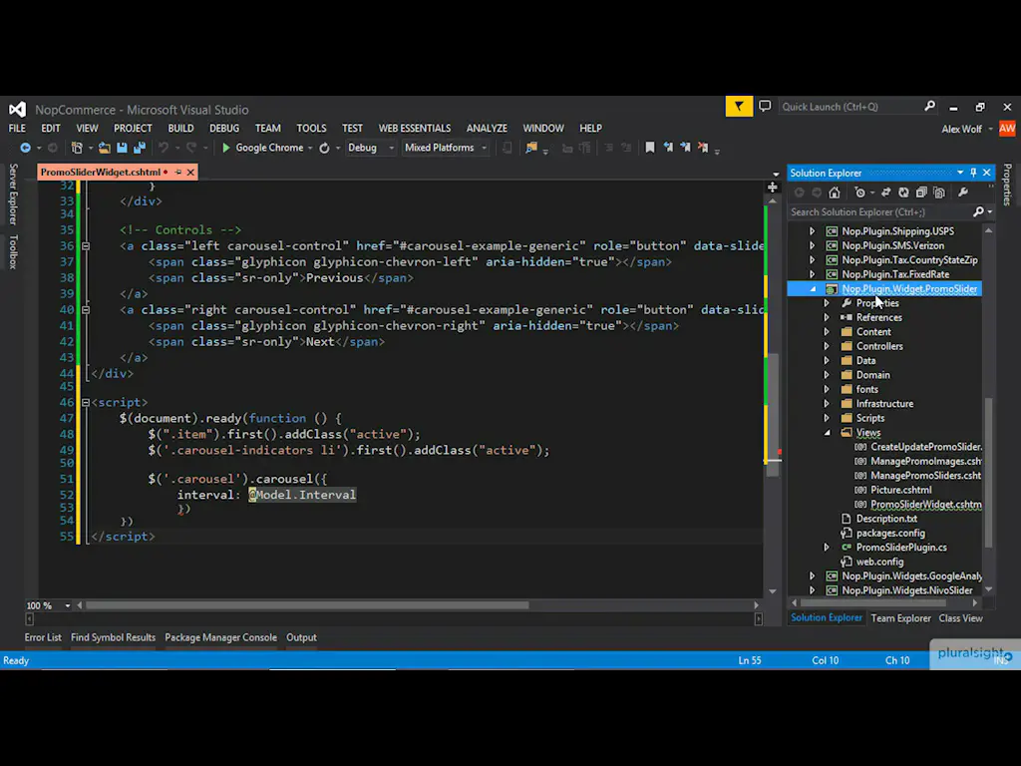
Task: Click the Solution Explorer Home icon
Action: point(835,192)
